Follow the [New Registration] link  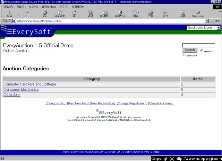coord(103,103)
